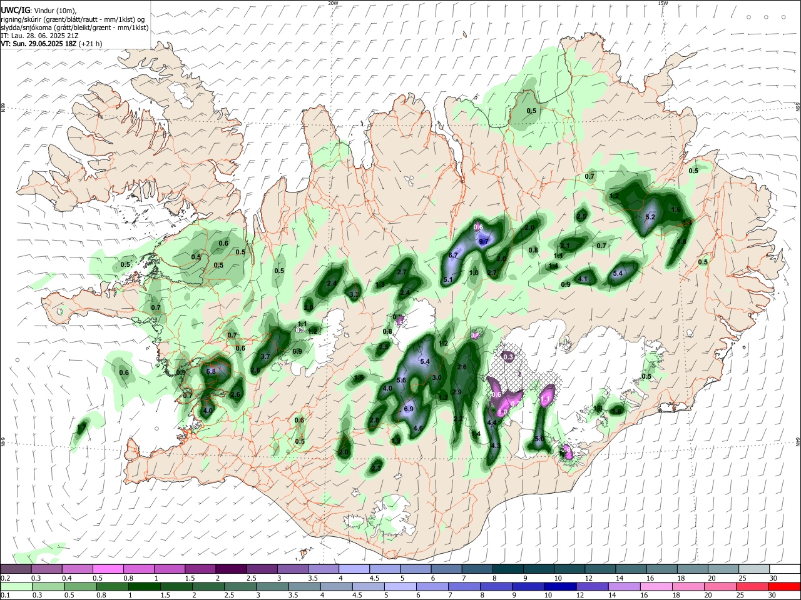Select the 4.1 precipitation label

pyautogui.click(x=583, y=279)
